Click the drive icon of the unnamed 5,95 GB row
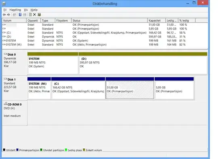The width and height of the screenshot is (218, 159). pos(4,29)
